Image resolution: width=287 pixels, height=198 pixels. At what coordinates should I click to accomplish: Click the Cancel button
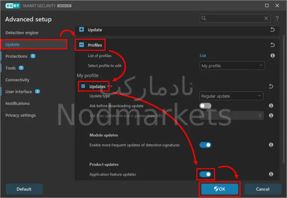pos(263,189)
